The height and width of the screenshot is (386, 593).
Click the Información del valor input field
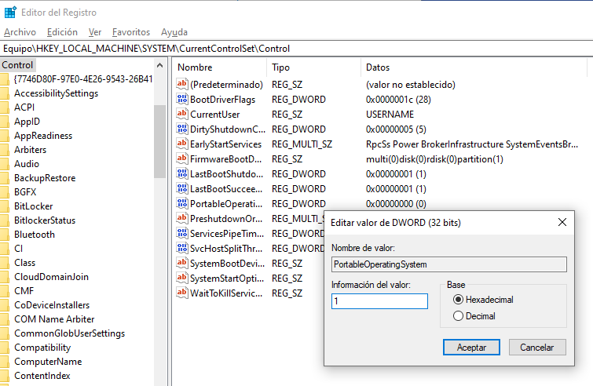pyautogui.click(x=379, y=301)
